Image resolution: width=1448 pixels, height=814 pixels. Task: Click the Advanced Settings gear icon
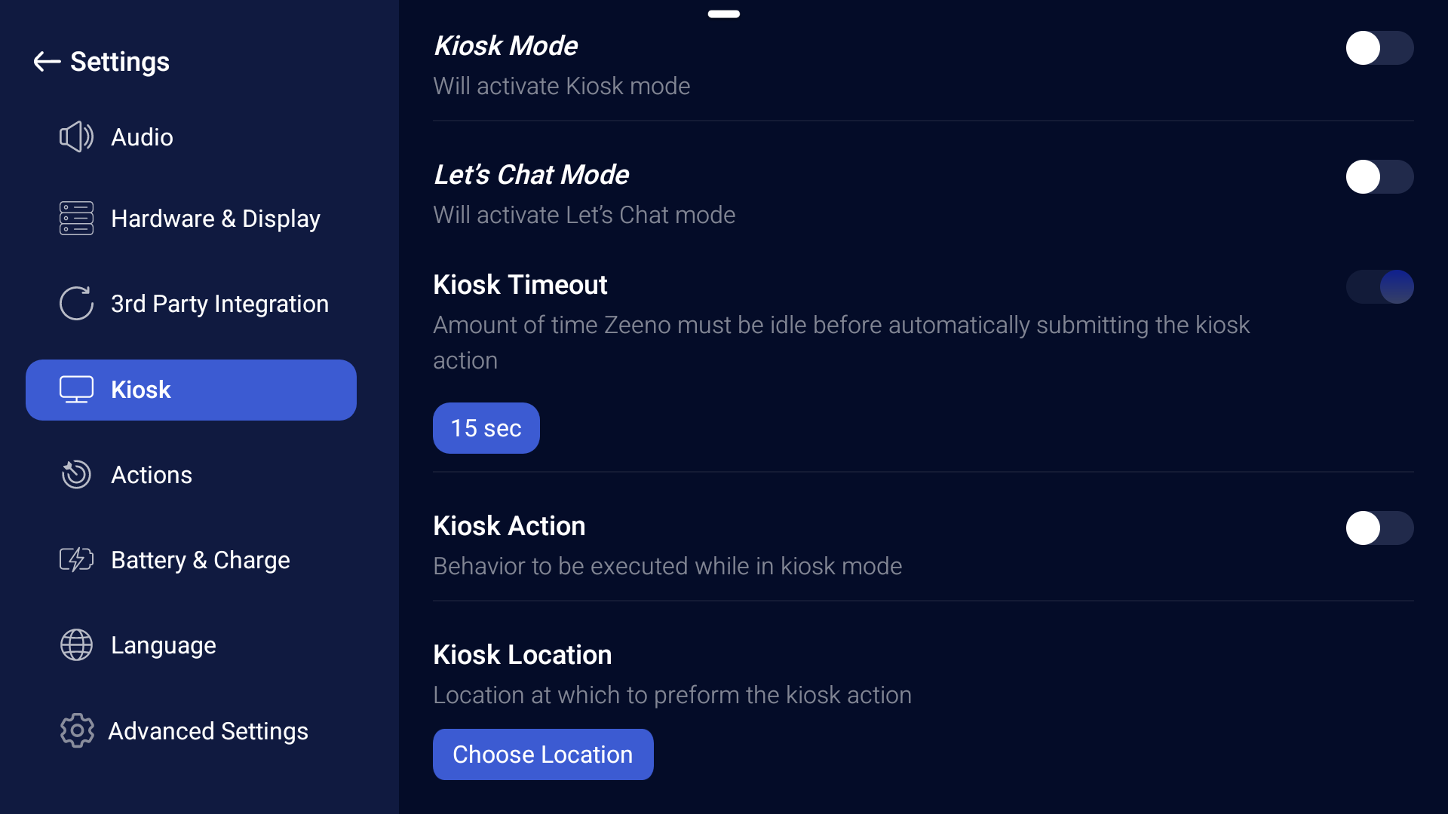(x=76, y=730)
